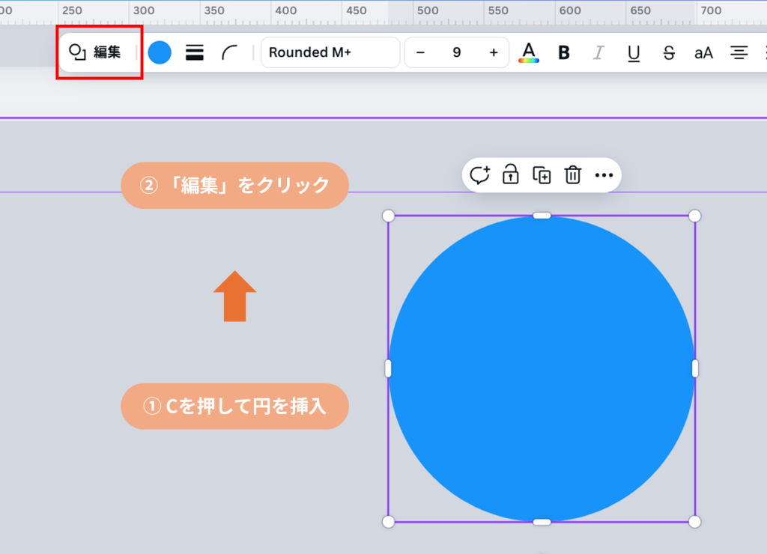The width and height of the screenshot is (767, 554).
Task: Open the Rounded M+ font dropdown
Action: click(330, 52)
